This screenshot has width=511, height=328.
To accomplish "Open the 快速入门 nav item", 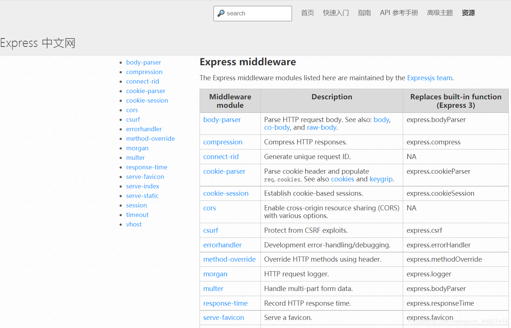I will coord(336,13).
